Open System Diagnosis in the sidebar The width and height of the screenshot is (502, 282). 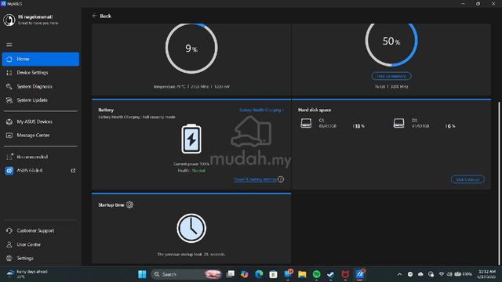40,87
